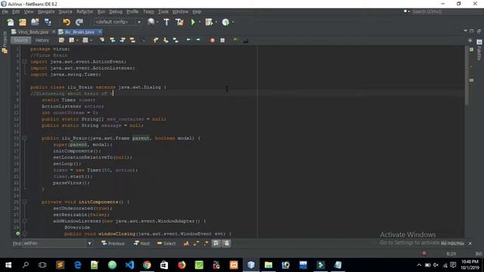This screenshot has height=272, width=484.
Task: Click the Clean and Build broom icon
Action: [179, 22]
